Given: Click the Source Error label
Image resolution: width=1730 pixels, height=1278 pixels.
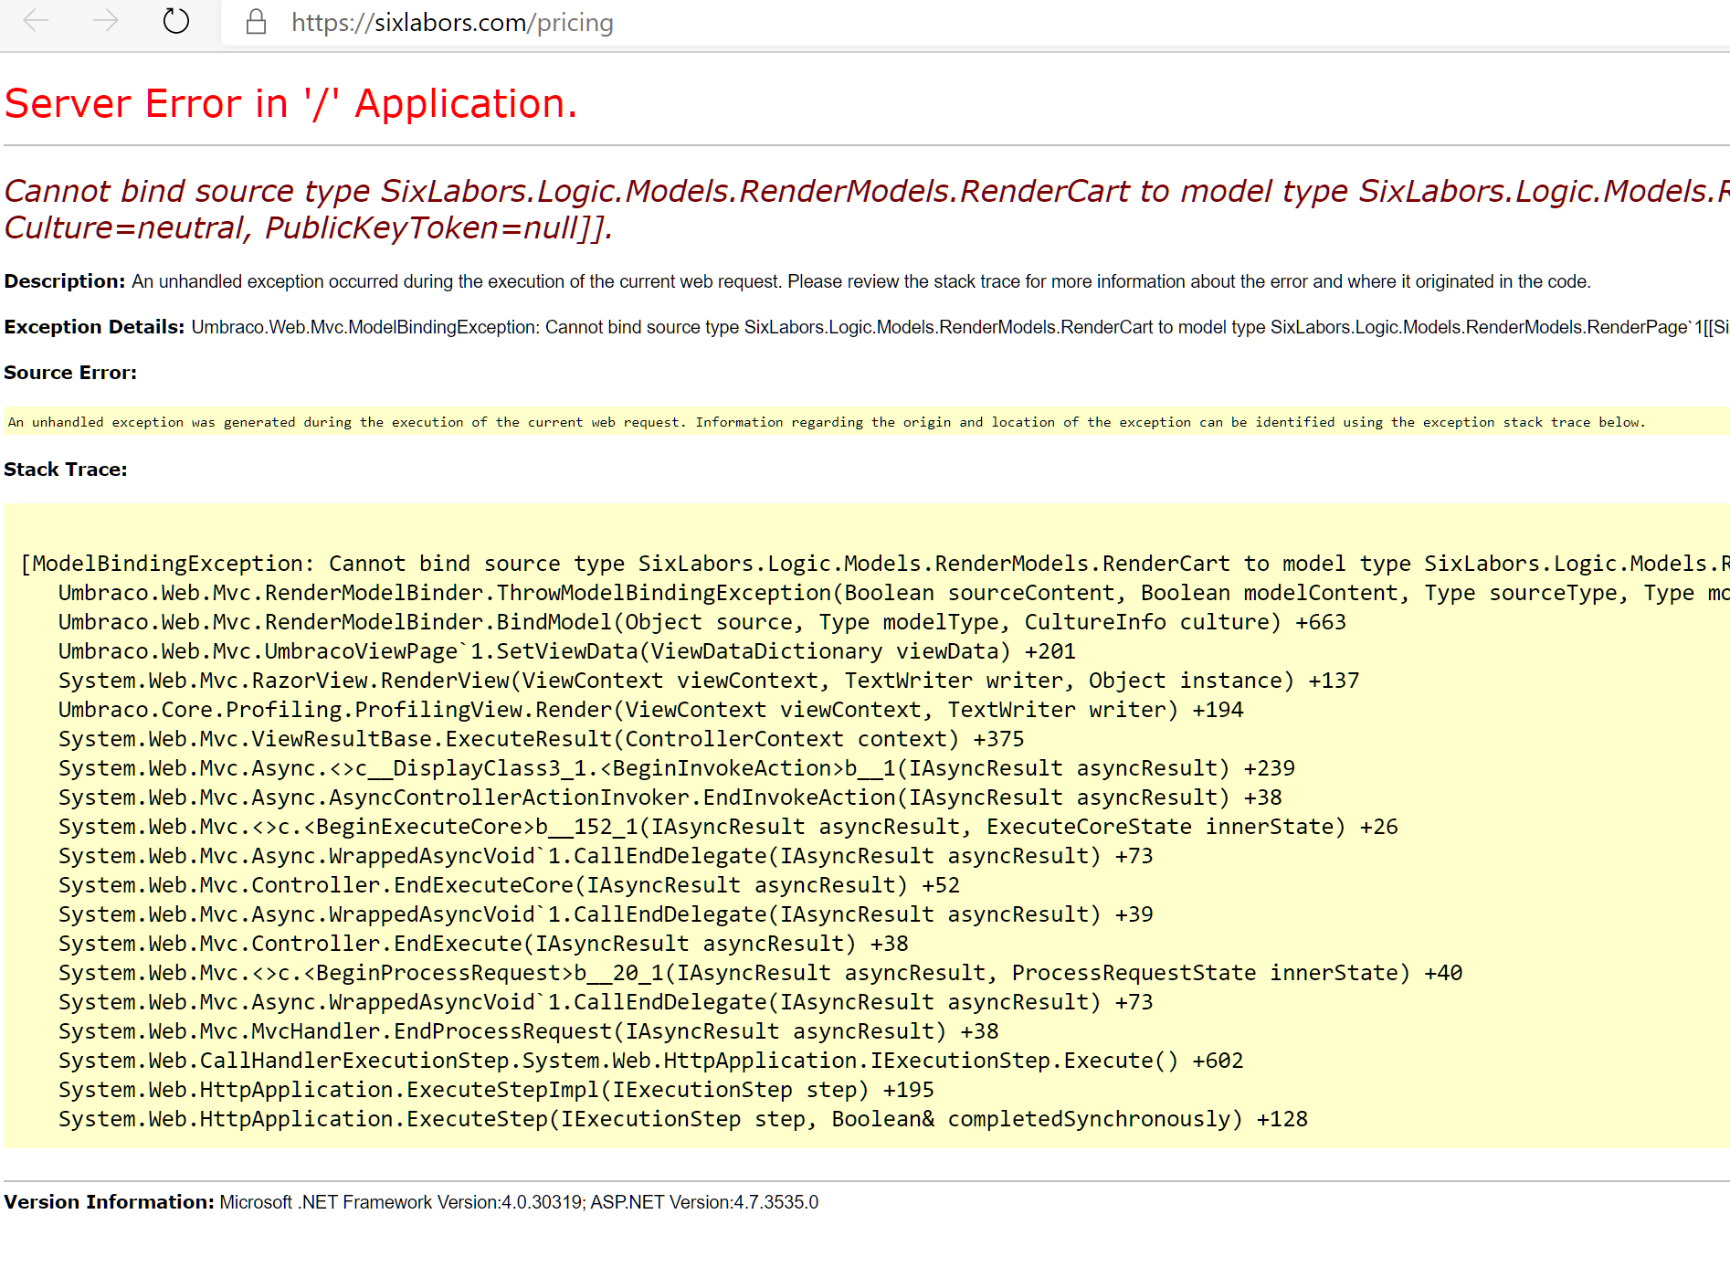Looking at the screenshot, I should coord(70,372).
